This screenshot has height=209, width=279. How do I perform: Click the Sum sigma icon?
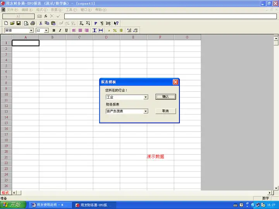(81, 23)
